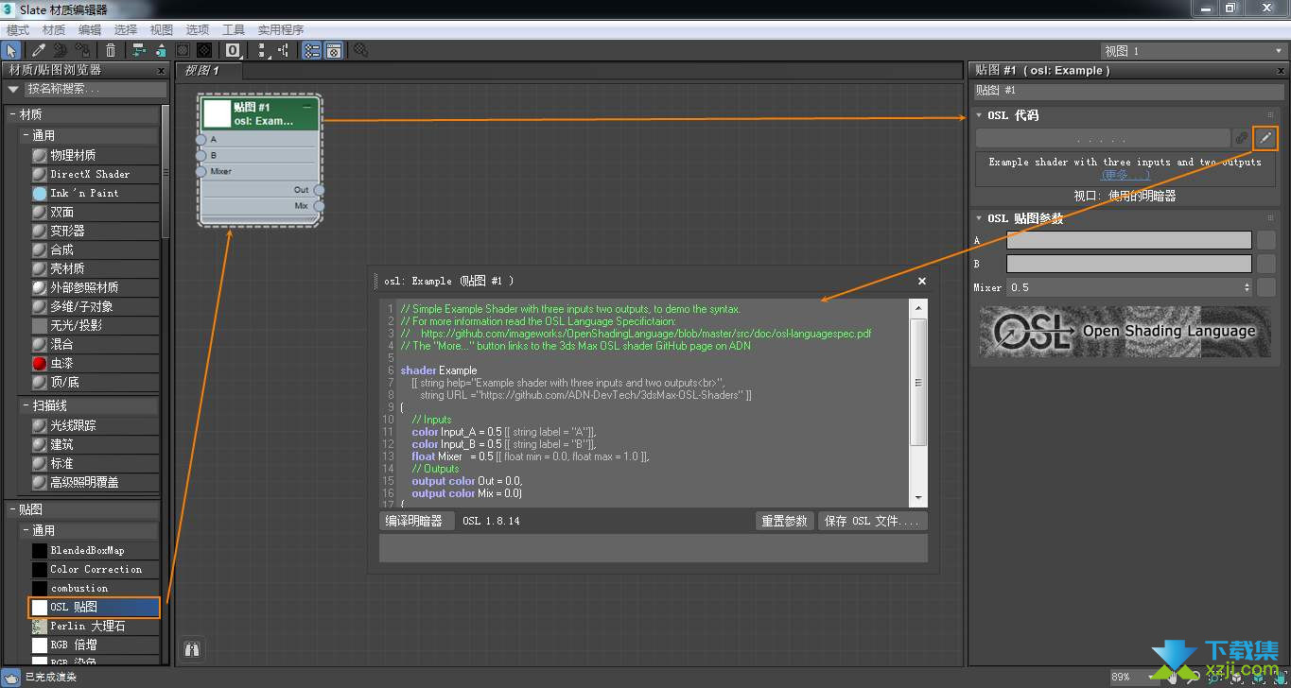Select Perlin 大理石 map
The width and height of the screenshot is (1291, 688).
coord(94,626)
